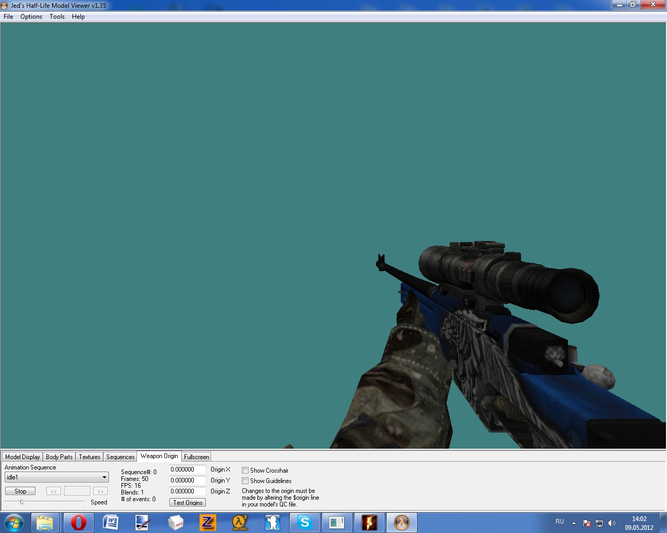Open the white box app taskbar icon
The image size is (667, 533).
click(176, 523)
